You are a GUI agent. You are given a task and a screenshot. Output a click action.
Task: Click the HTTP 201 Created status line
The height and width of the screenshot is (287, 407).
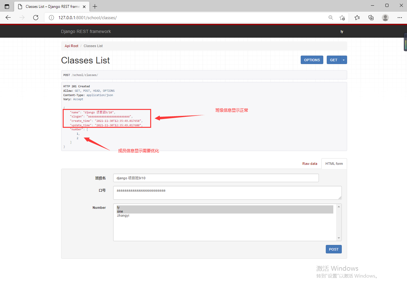coord(77,86)
